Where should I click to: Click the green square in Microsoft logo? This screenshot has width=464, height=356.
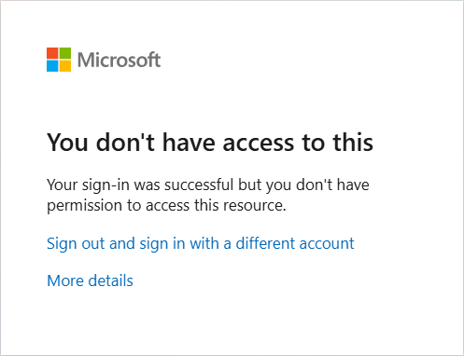point(65,53)
